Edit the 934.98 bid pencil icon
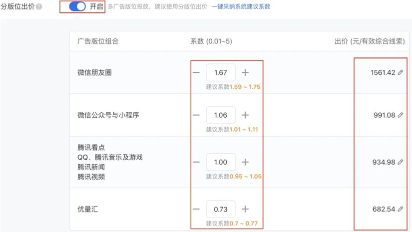Viewport: 412px width, 232px height. (400, 162)
